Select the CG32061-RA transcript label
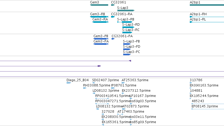This screenshot has width=224, height=126. coord(122,14)
